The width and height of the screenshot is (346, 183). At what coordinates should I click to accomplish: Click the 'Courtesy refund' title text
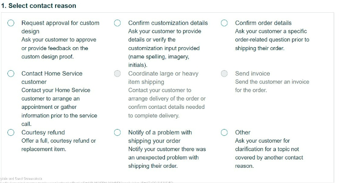click(x=43, y=132)
